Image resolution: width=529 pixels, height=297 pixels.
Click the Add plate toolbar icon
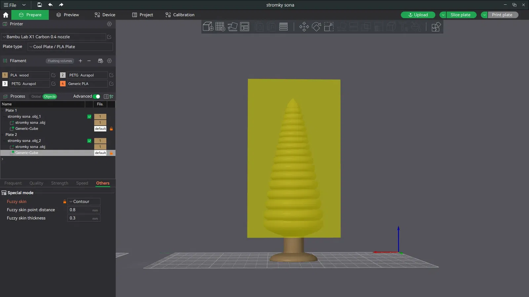pos(220,26)
